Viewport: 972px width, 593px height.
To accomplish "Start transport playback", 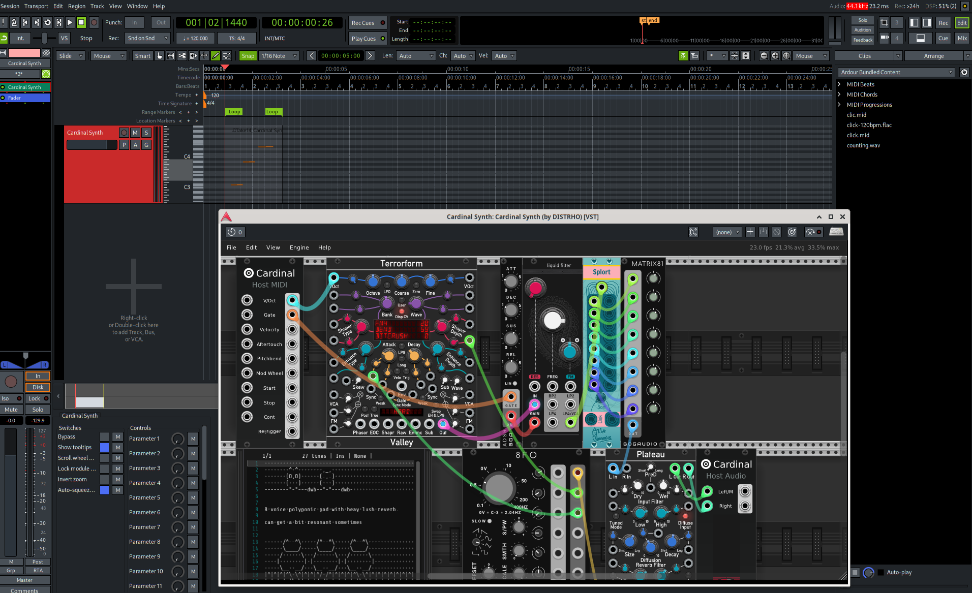I will [70, 22].
